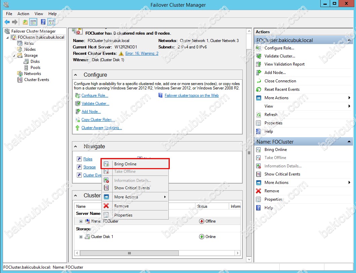This screenshot has width=356, height=273.
Task: Click the red X icon in the context menu
Action: pos(106,206)
